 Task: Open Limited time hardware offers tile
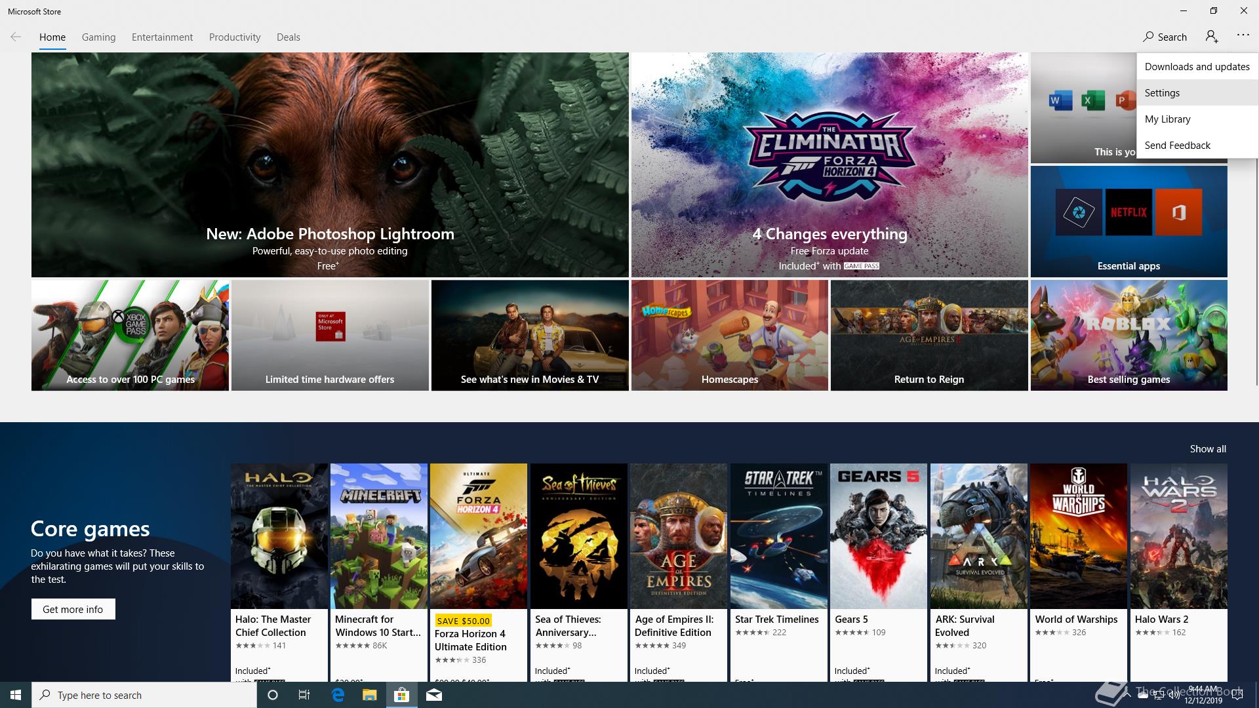330,336
